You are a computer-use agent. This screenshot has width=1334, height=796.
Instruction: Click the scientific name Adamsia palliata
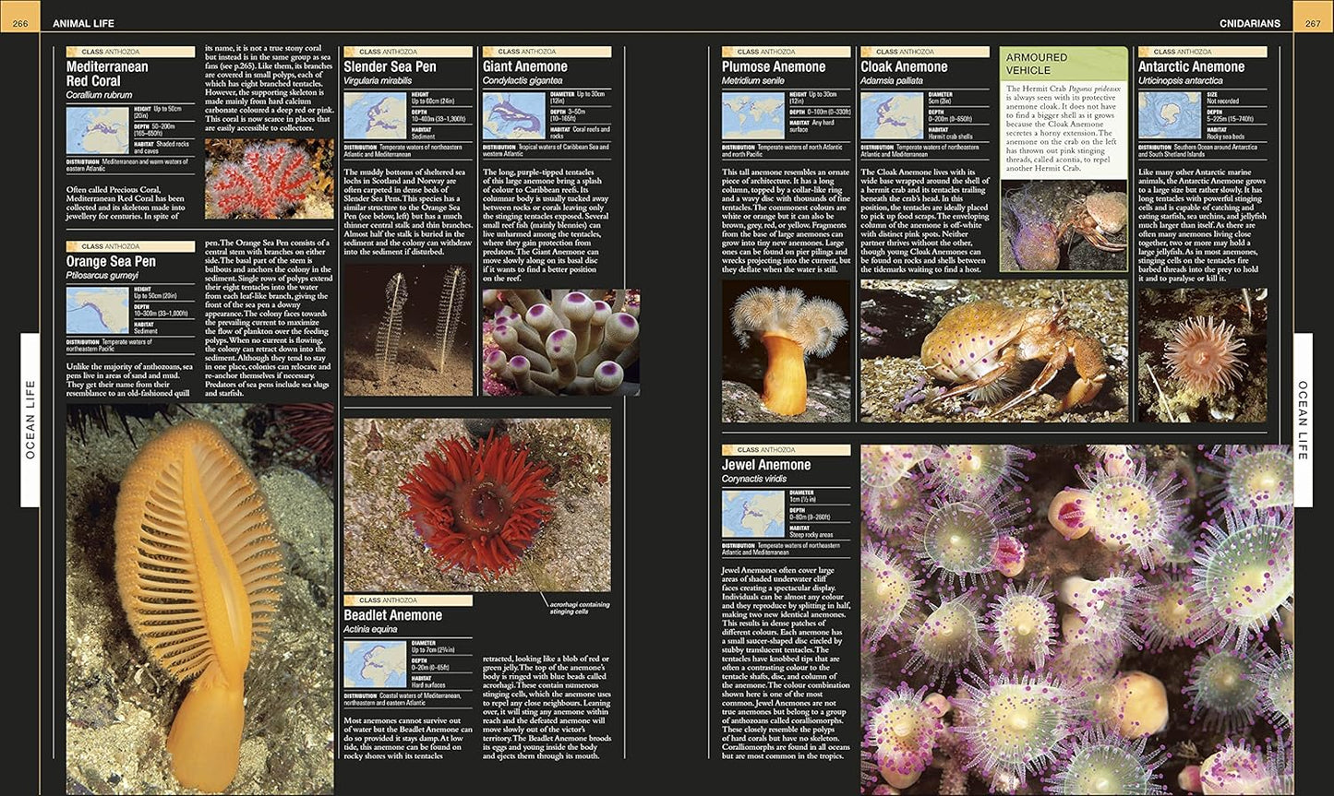pos(894,81)
